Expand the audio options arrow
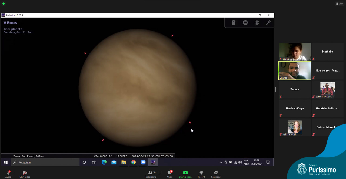Screen dimensions: 346x179 pyautogui.click(x=14, y=173)
